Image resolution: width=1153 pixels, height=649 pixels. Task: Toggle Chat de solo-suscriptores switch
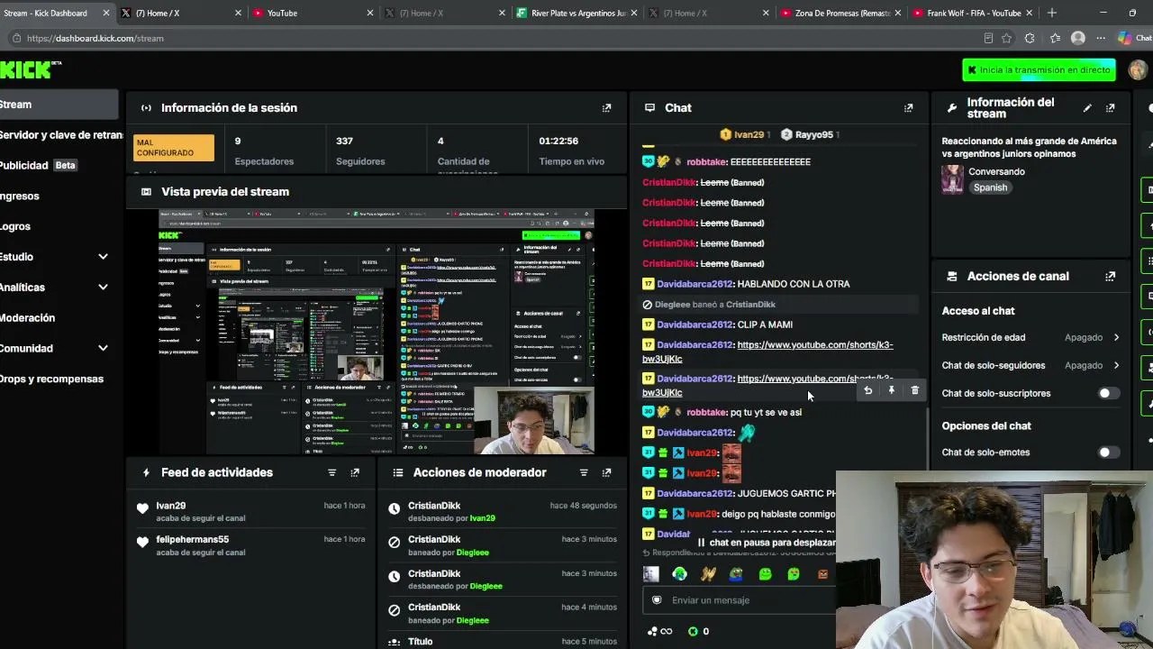(1108, 393)
